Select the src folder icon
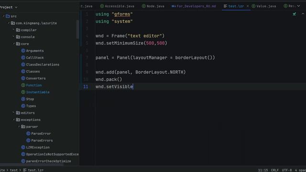Image resolution: width=306 pixels, height=172 pixels. coord(8,16)
